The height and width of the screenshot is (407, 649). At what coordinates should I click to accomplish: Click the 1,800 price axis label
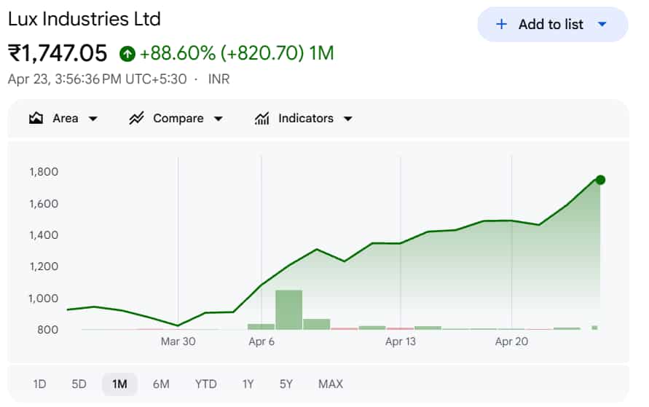click(44, 172)
